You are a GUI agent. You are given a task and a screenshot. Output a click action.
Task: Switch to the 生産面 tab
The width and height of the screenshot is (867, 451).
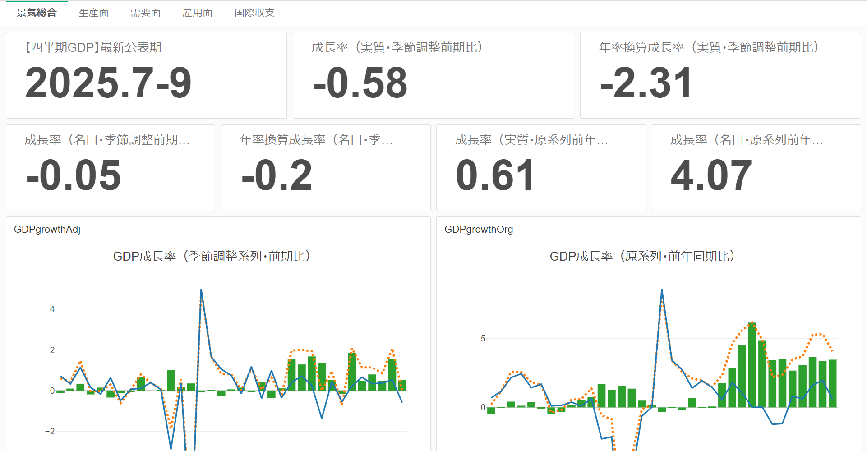[93, 13]
